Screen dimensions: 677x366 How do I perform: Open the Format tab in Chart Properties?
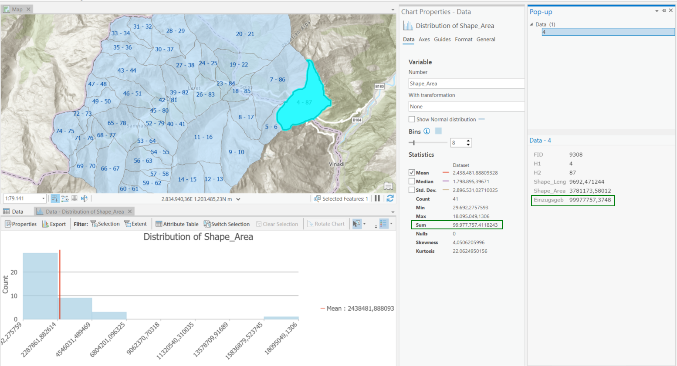pyautogui.click(x=464, y=40)
